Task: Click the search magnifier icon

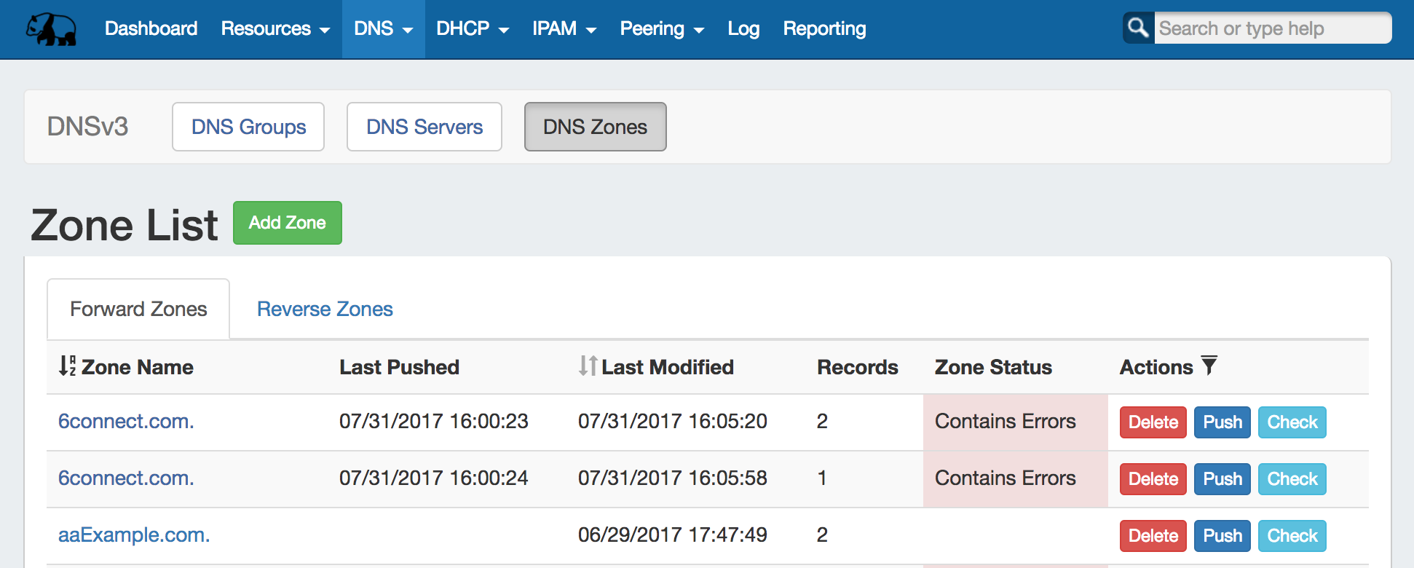Action: click(x=1138, y=28)
